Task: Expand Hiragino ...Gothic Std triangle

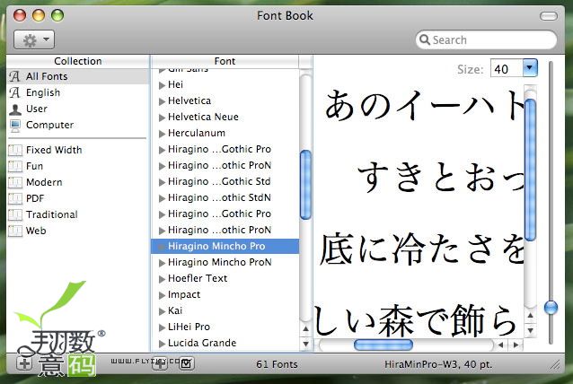Action: point(162,182)
